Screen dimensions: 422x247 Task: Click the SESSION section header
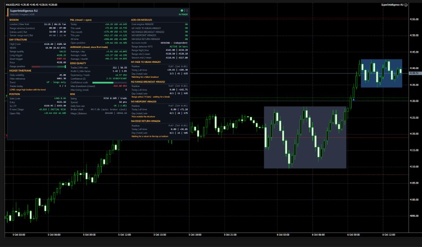tap(14, 20)
